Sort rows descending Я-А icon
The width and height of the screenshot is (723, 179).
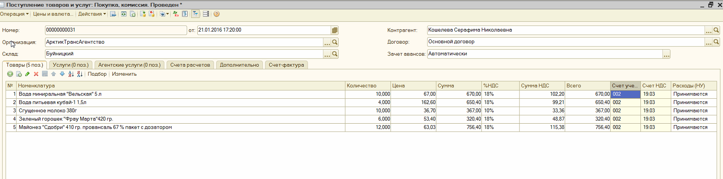click(x=79, y=74)
